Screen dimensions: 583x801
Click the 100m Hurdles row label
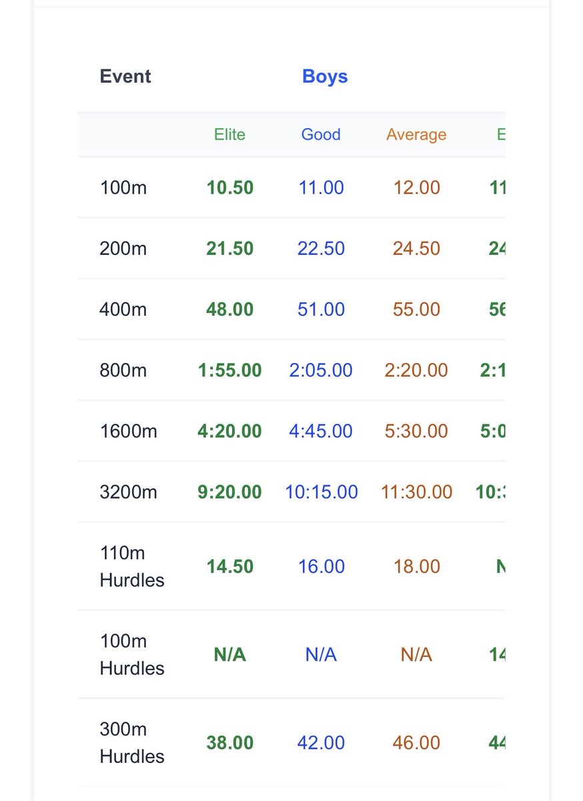[132, 654]
